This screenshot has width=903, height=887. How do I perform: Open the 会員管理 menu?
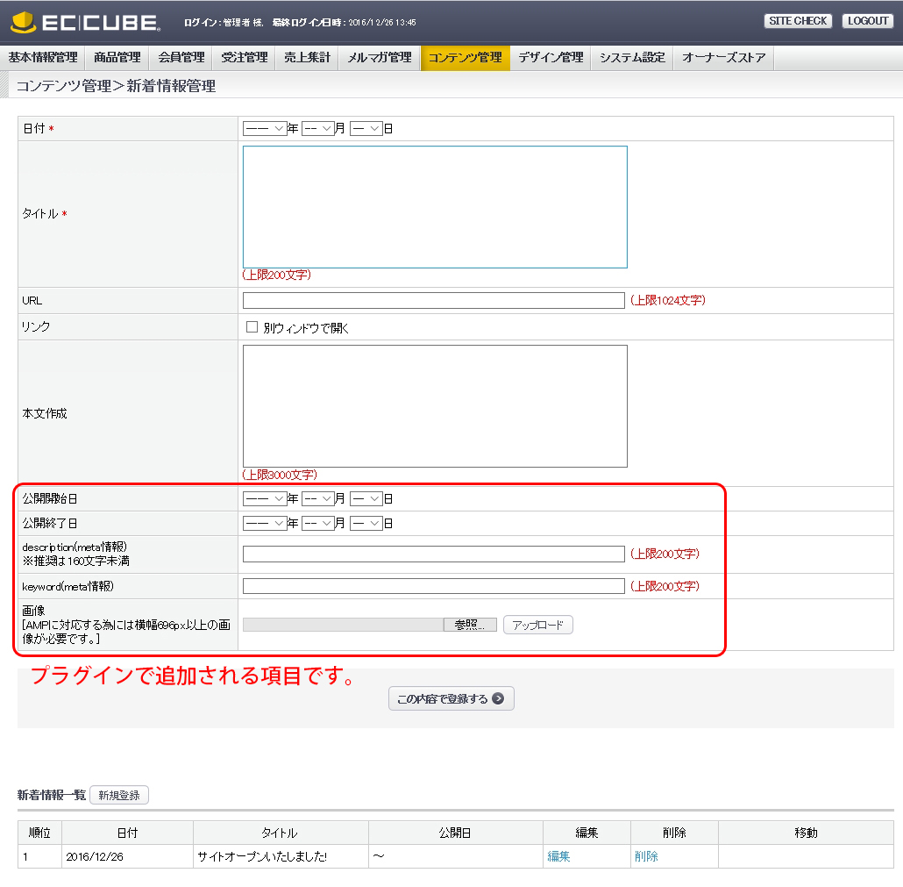point(181,58)
